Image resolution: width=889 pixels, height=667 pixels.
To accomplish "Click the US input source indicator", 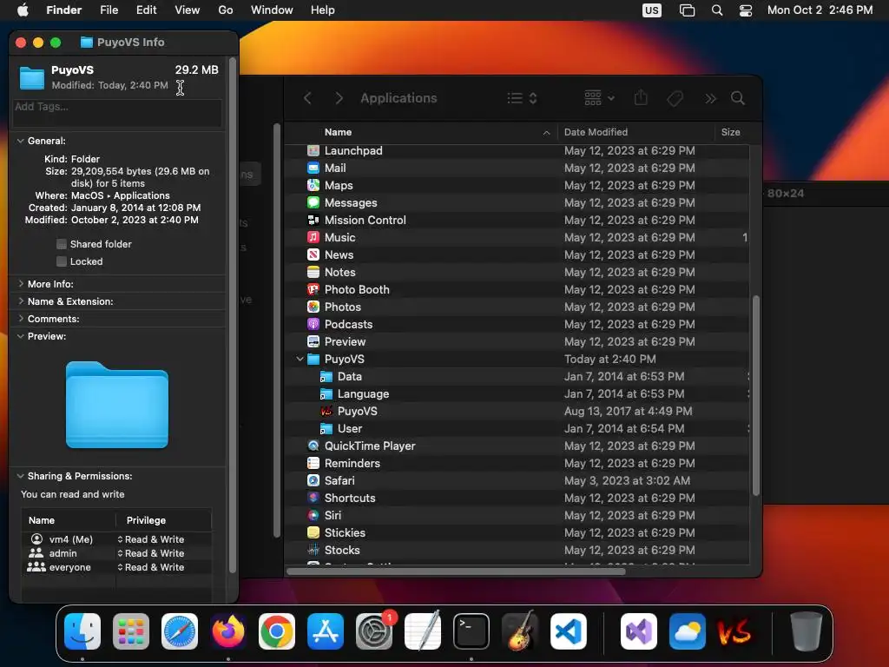I will pos(652,10).
